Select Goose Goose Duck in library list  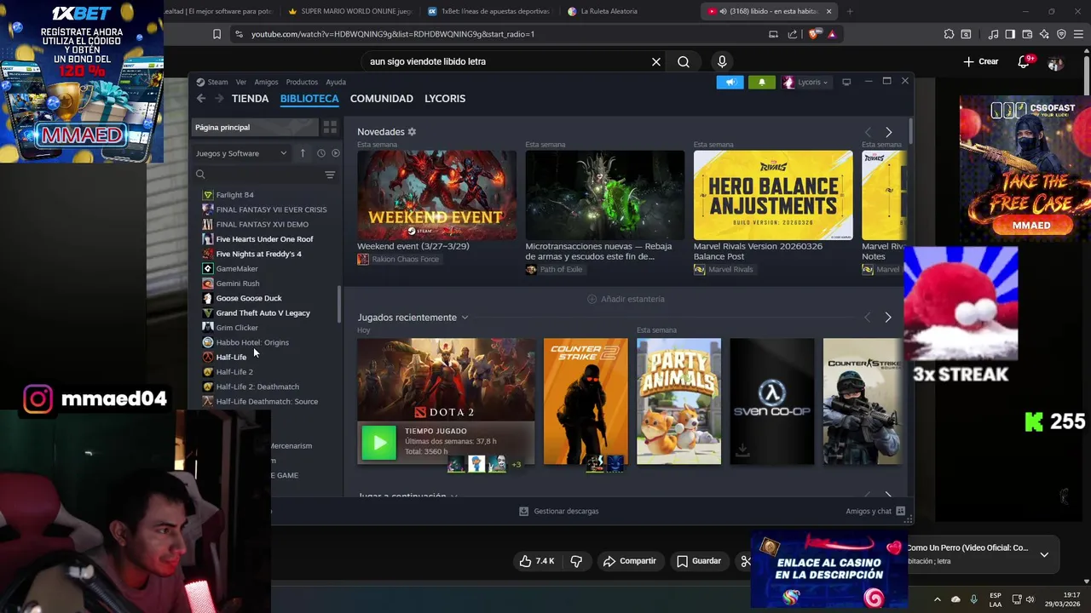click(x=248, y=298)
